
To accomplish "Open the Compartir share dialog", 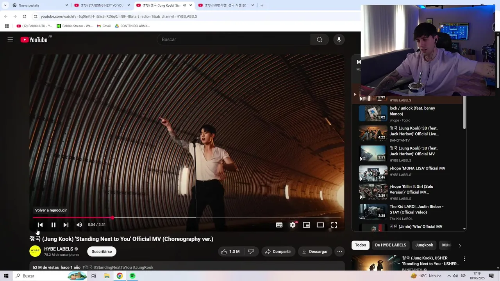I will click(278, 252).
